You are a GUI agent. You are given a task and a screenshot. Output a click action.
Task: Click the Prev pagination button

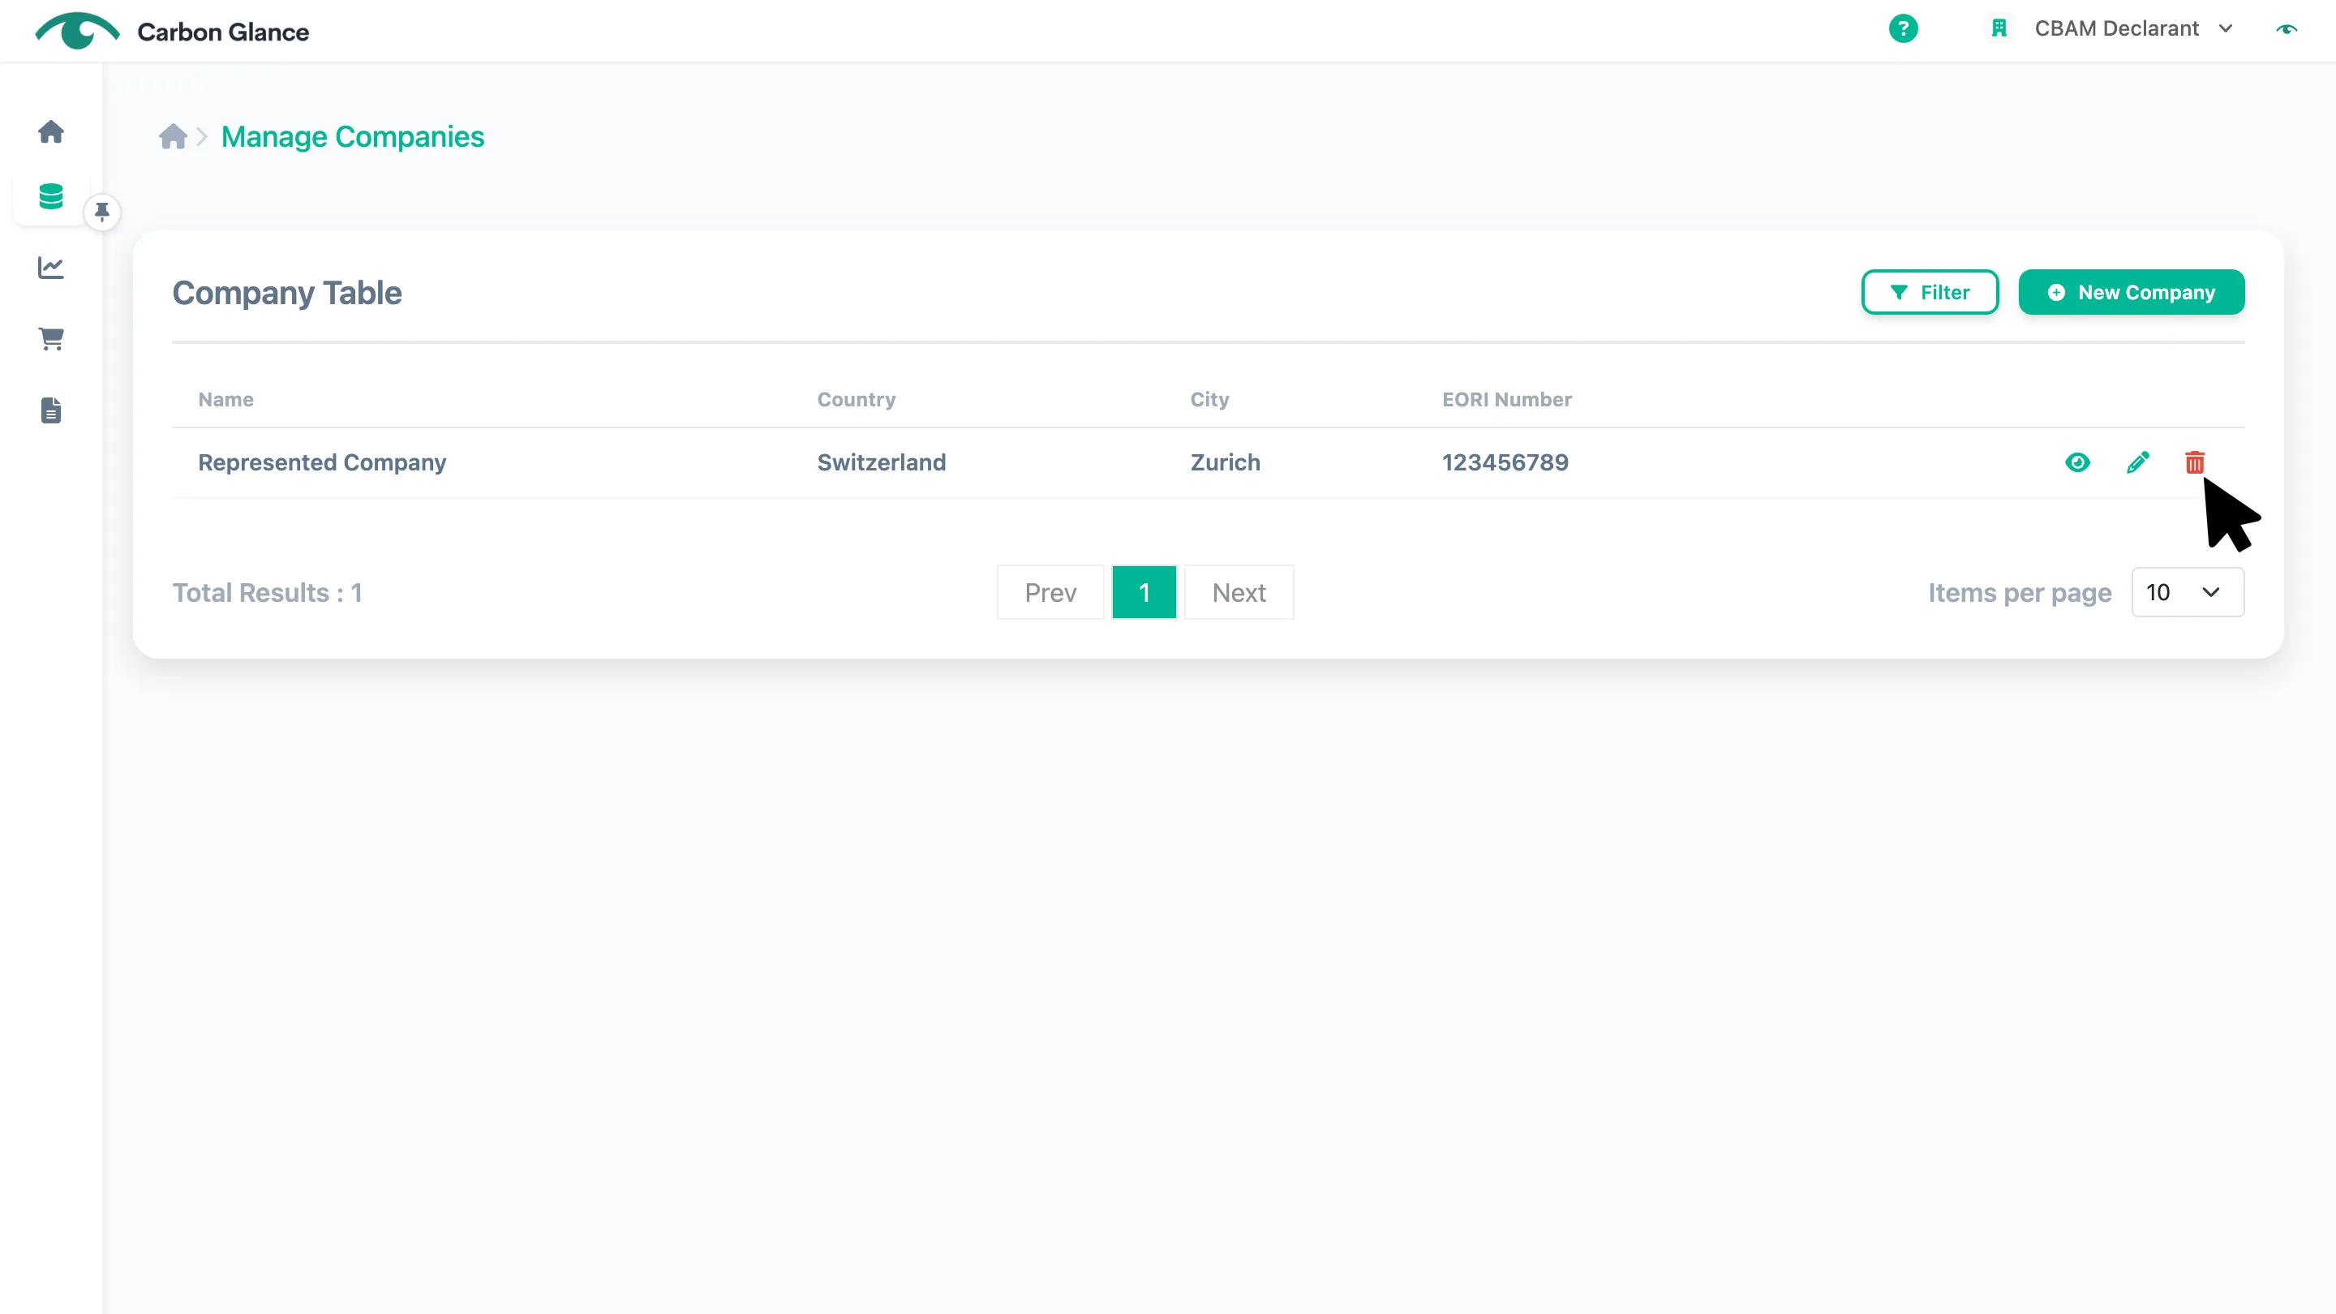(x=1050, y=593)
